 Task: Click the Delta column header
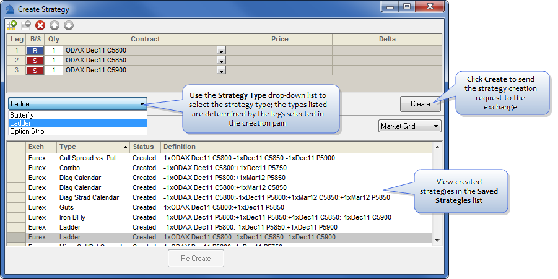[387, 39]
